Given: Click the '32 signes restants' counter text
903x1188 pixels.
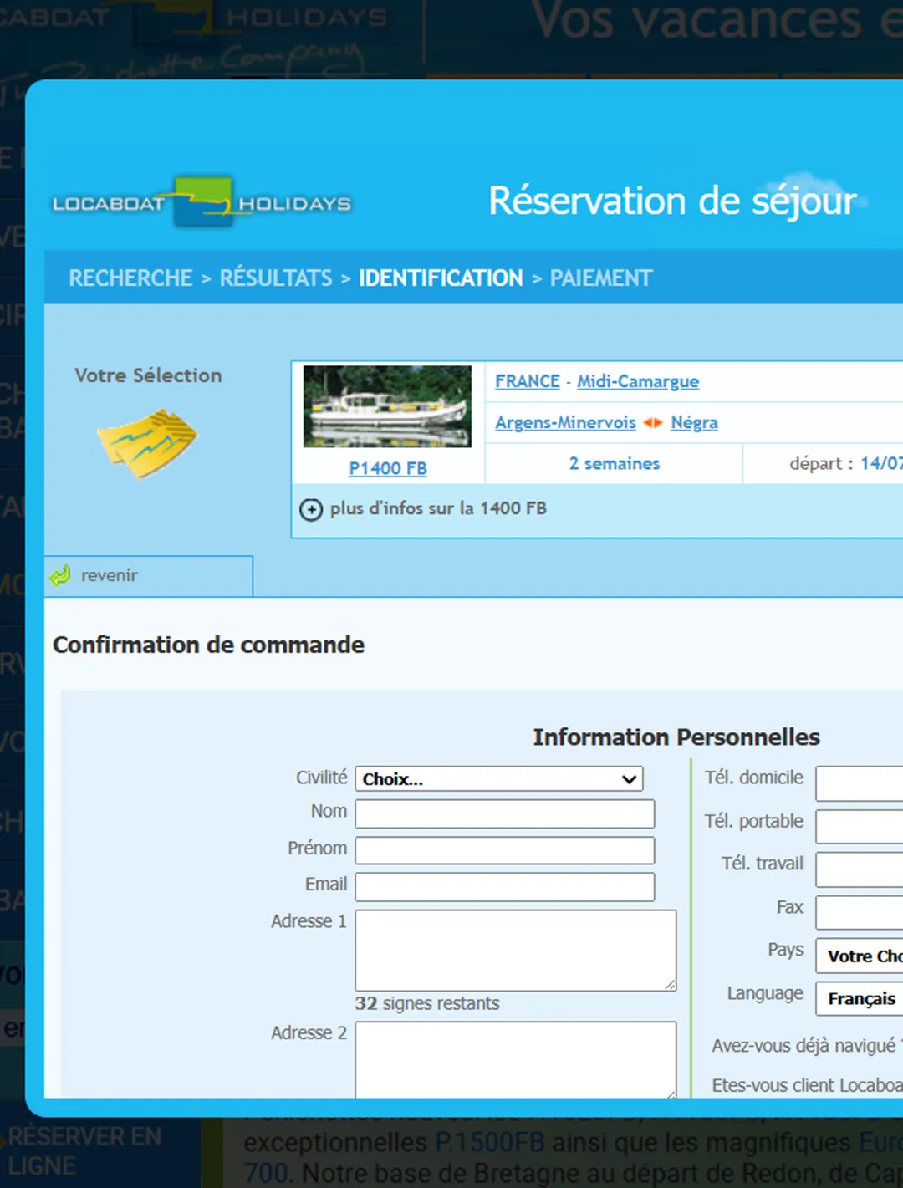Looking at the screenshot, I should 427,1003.
